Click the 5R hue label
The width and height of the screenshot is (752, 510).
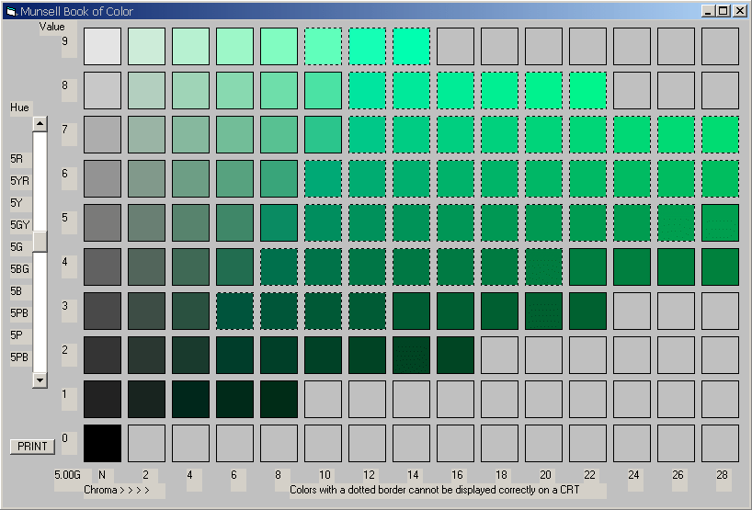(17, 159)
